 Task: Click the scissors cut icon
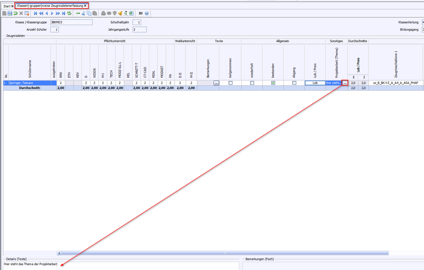tap(84, 13)
